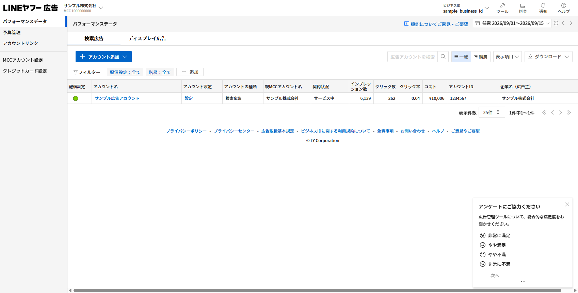Open お問い合わせ footer link

[x=413, y=131]
